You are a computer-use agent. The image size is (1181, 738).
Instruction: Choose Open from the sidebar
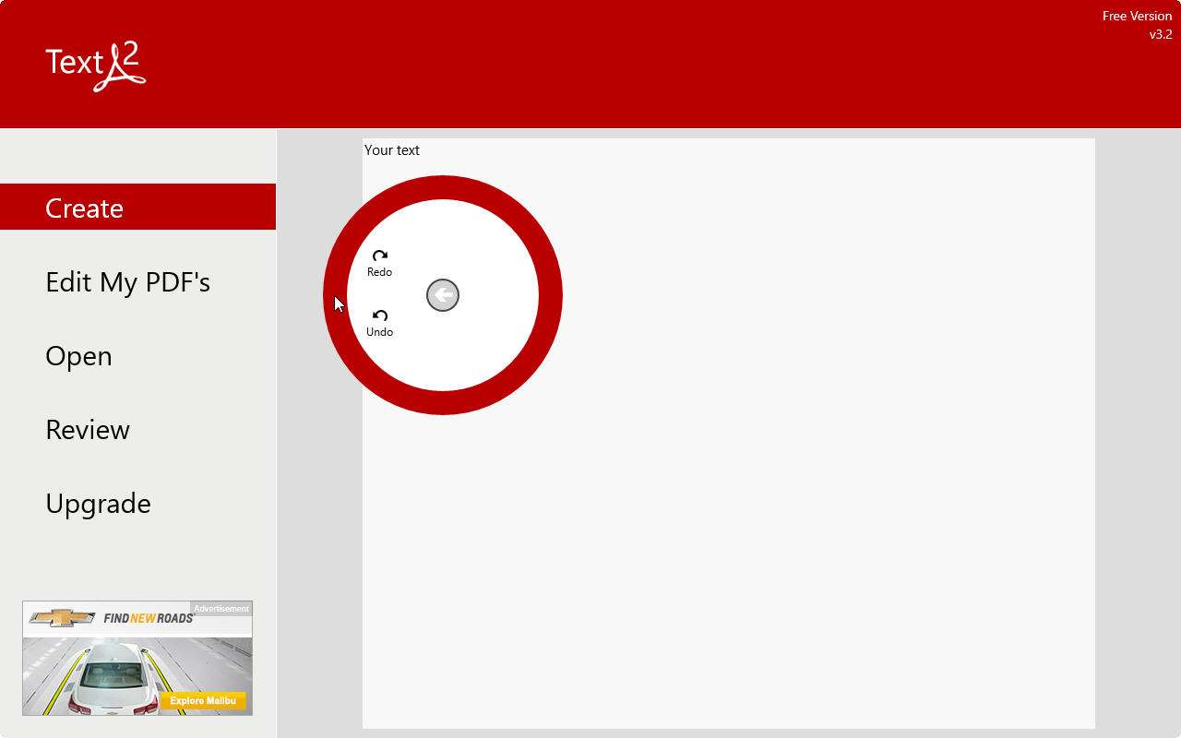point(78,356)
